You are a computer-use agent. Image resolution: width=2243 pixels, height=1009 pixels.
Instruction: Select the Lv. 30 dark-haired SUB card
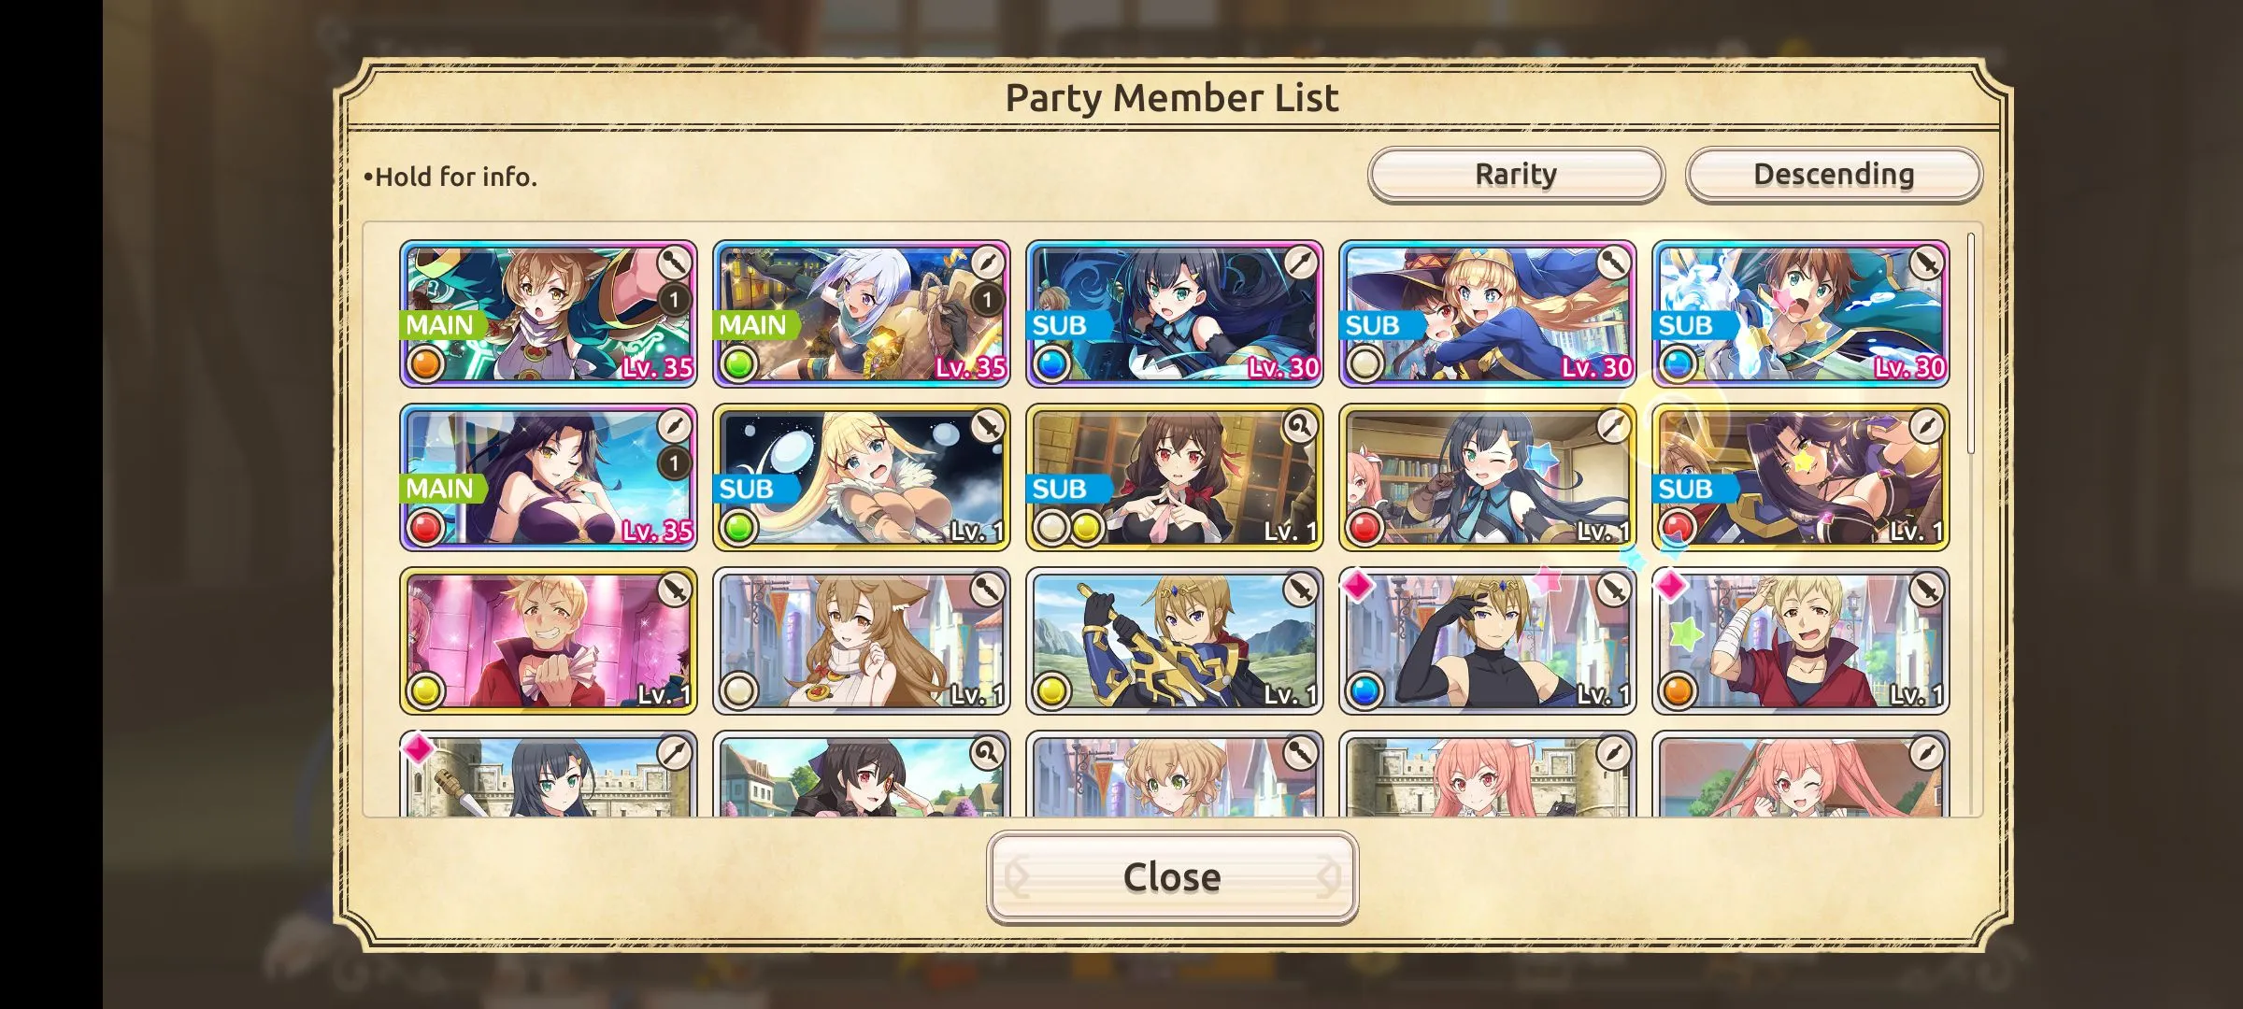click(1175, 314)
